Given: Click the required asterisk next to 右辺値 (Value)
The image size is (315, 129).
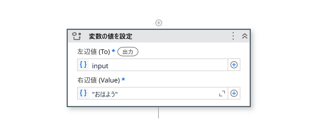Looking at the screenshot, I should click(123, 79).
